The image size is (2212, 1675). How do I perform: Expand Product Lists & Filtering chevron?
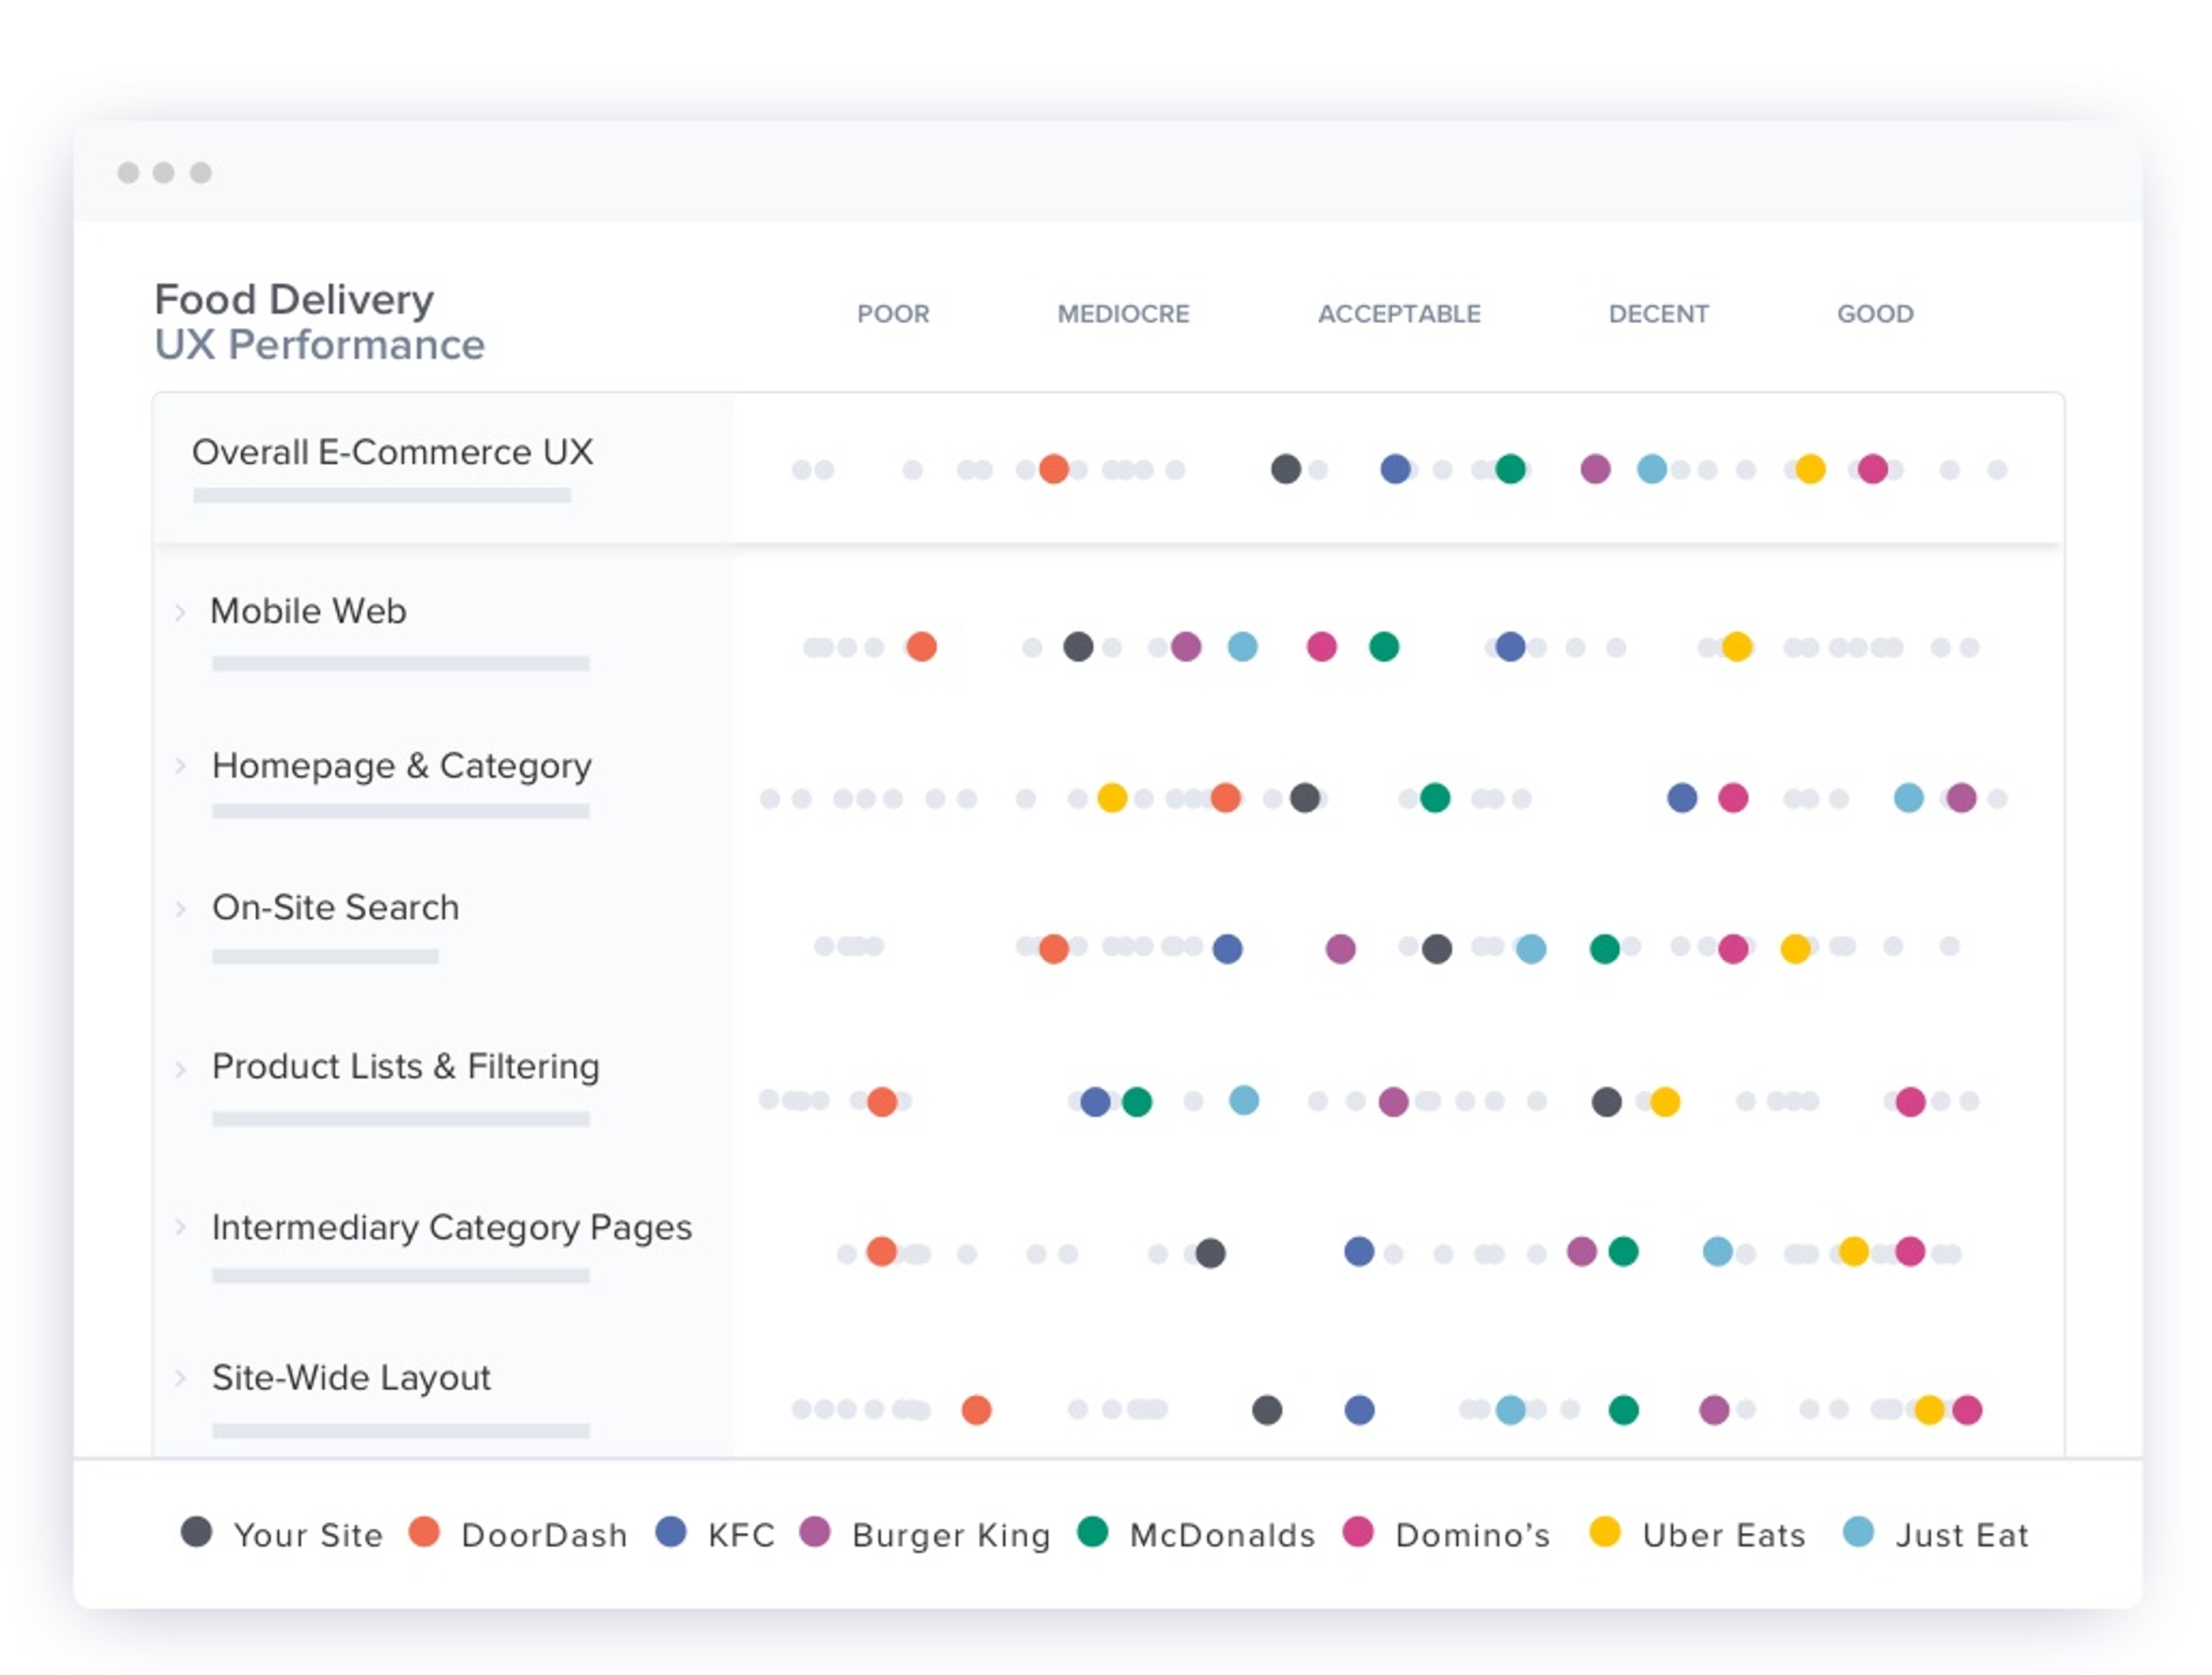(x=180, y=1068)
